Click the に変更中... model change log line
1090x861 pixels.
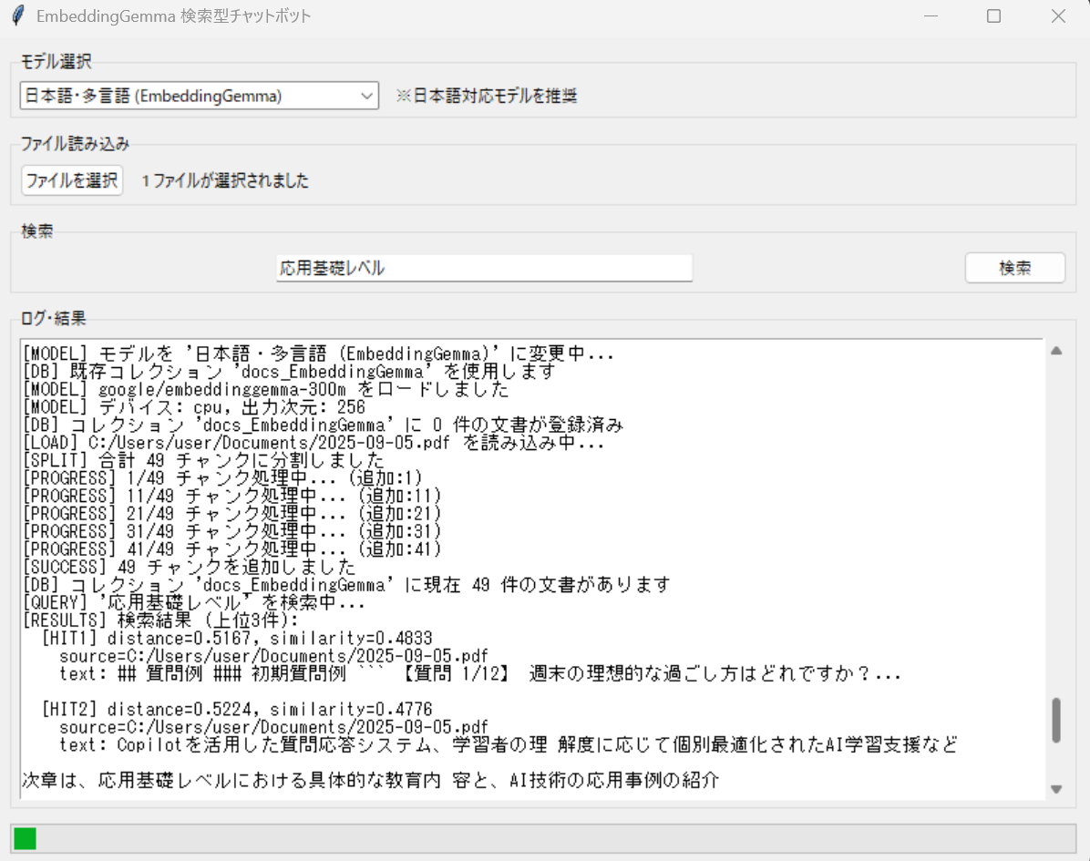point(318,354)
